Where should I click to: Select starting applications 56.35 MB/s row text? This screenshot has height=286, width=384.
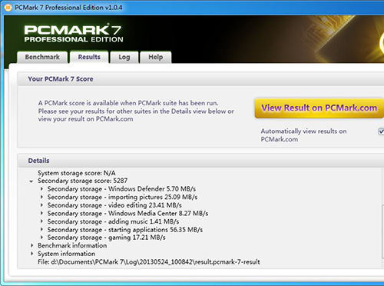click(125, 230)
